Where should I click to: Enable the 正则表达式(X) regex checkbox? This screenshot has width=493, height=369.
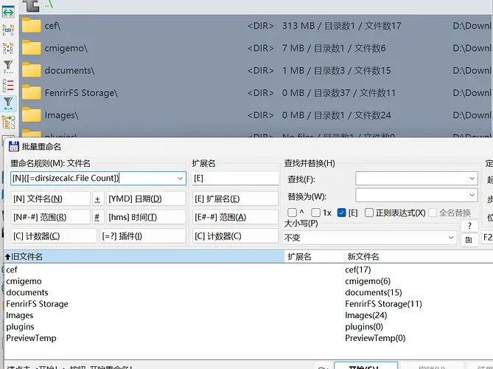[x=369, y=213]
